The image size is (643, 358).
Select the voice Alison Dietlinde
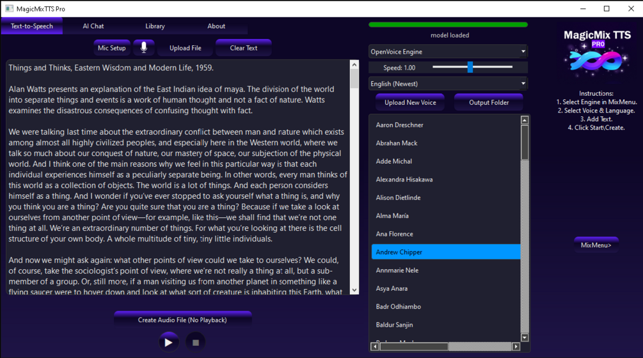pyautogui.click(x=446, y=198)
